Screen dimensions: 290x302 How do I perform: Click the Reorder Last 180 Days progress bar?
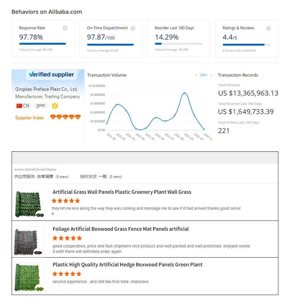click(x=179, y=44)
